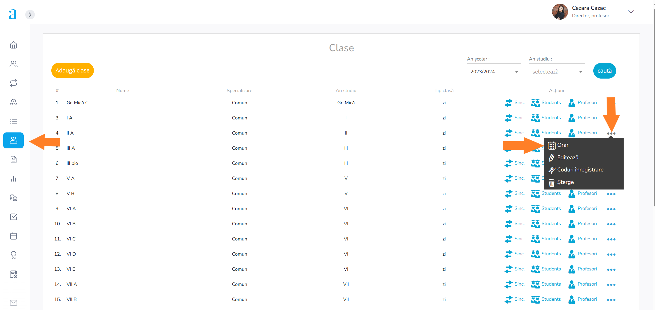Open Students for class V B

click(x=545, y=193)
